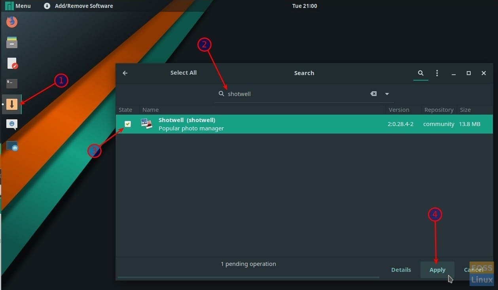
Task: Open the Manjaro Menu
Action: click(x=18, y=6)
